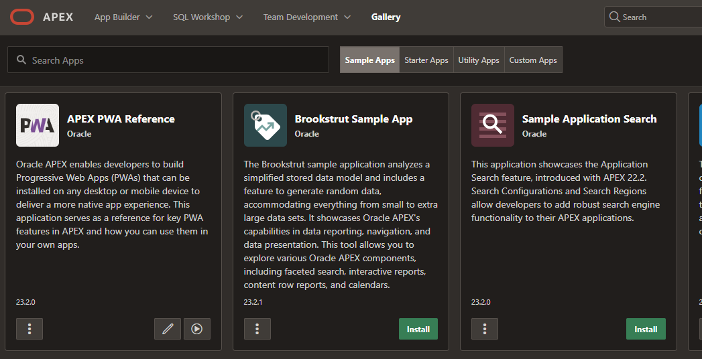Click version 23.2.0 on Sample Application Search
Viewport: 702px width, 359px height.
[481, 302]
